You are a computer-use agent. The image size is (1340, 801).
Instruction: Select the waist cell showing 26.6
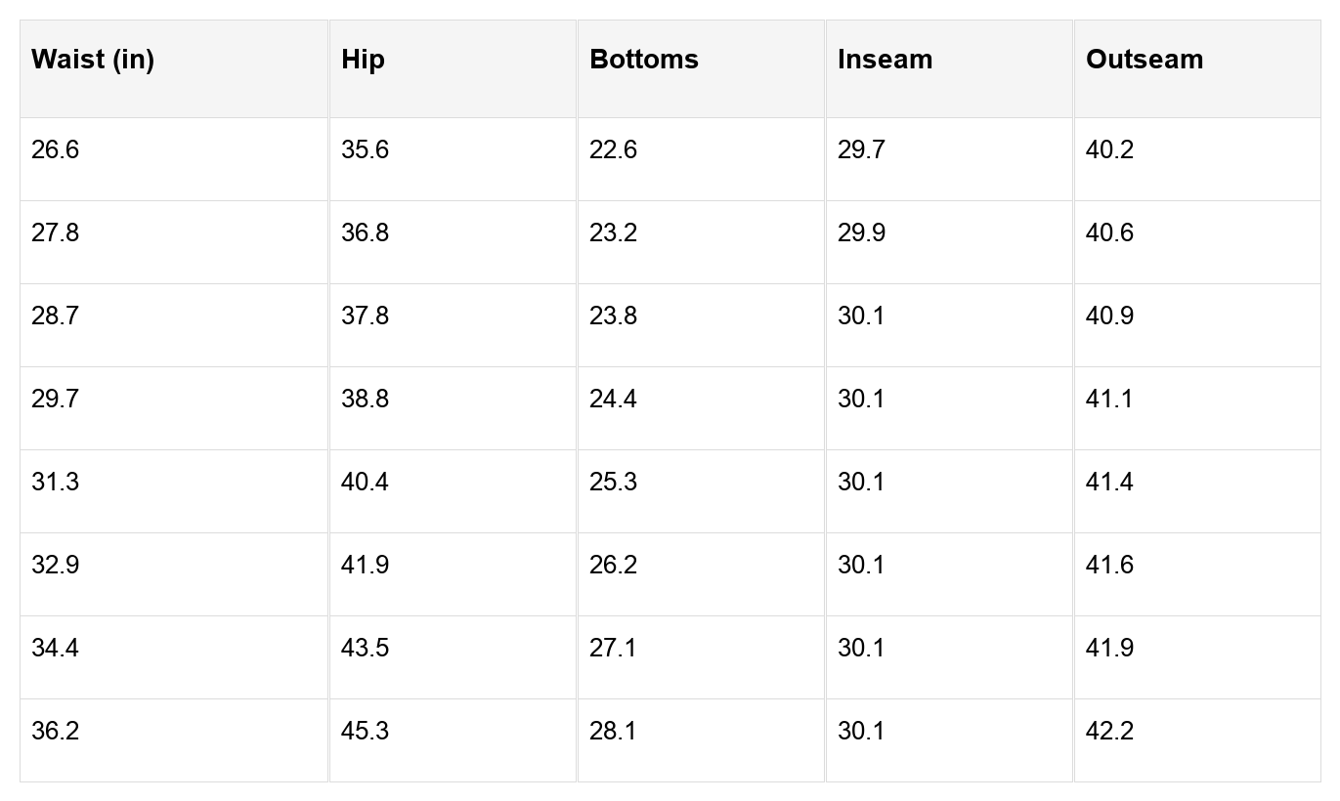[56, 149]
